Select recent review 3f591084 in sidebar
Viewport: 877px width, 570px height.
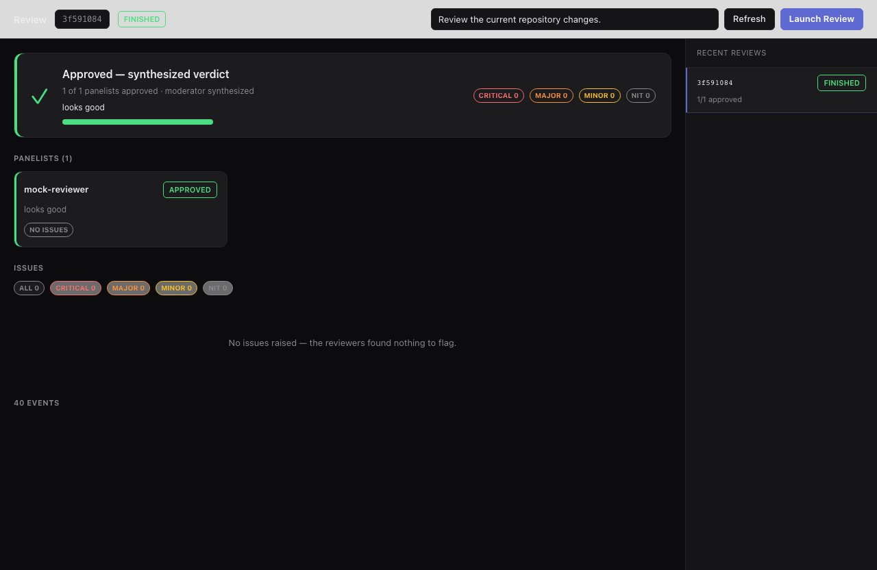[781, 90]
